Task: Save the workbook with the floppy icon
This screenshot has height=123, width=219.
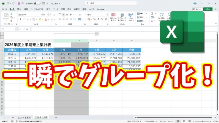Action: point(19,3)
